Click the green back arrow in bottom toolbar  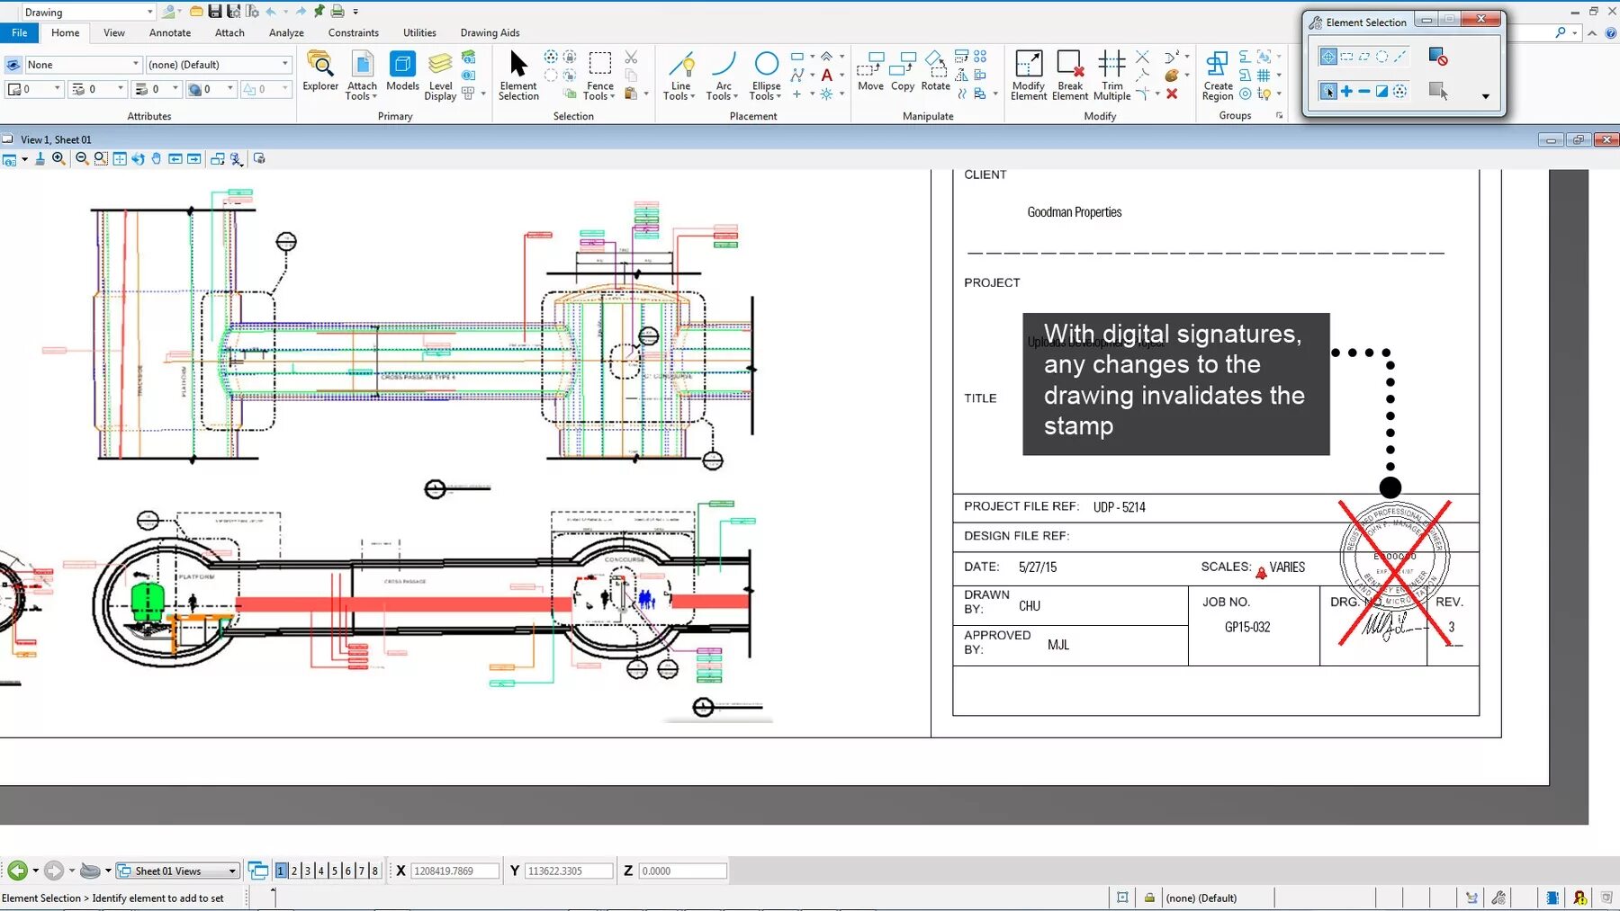[17, 871]
